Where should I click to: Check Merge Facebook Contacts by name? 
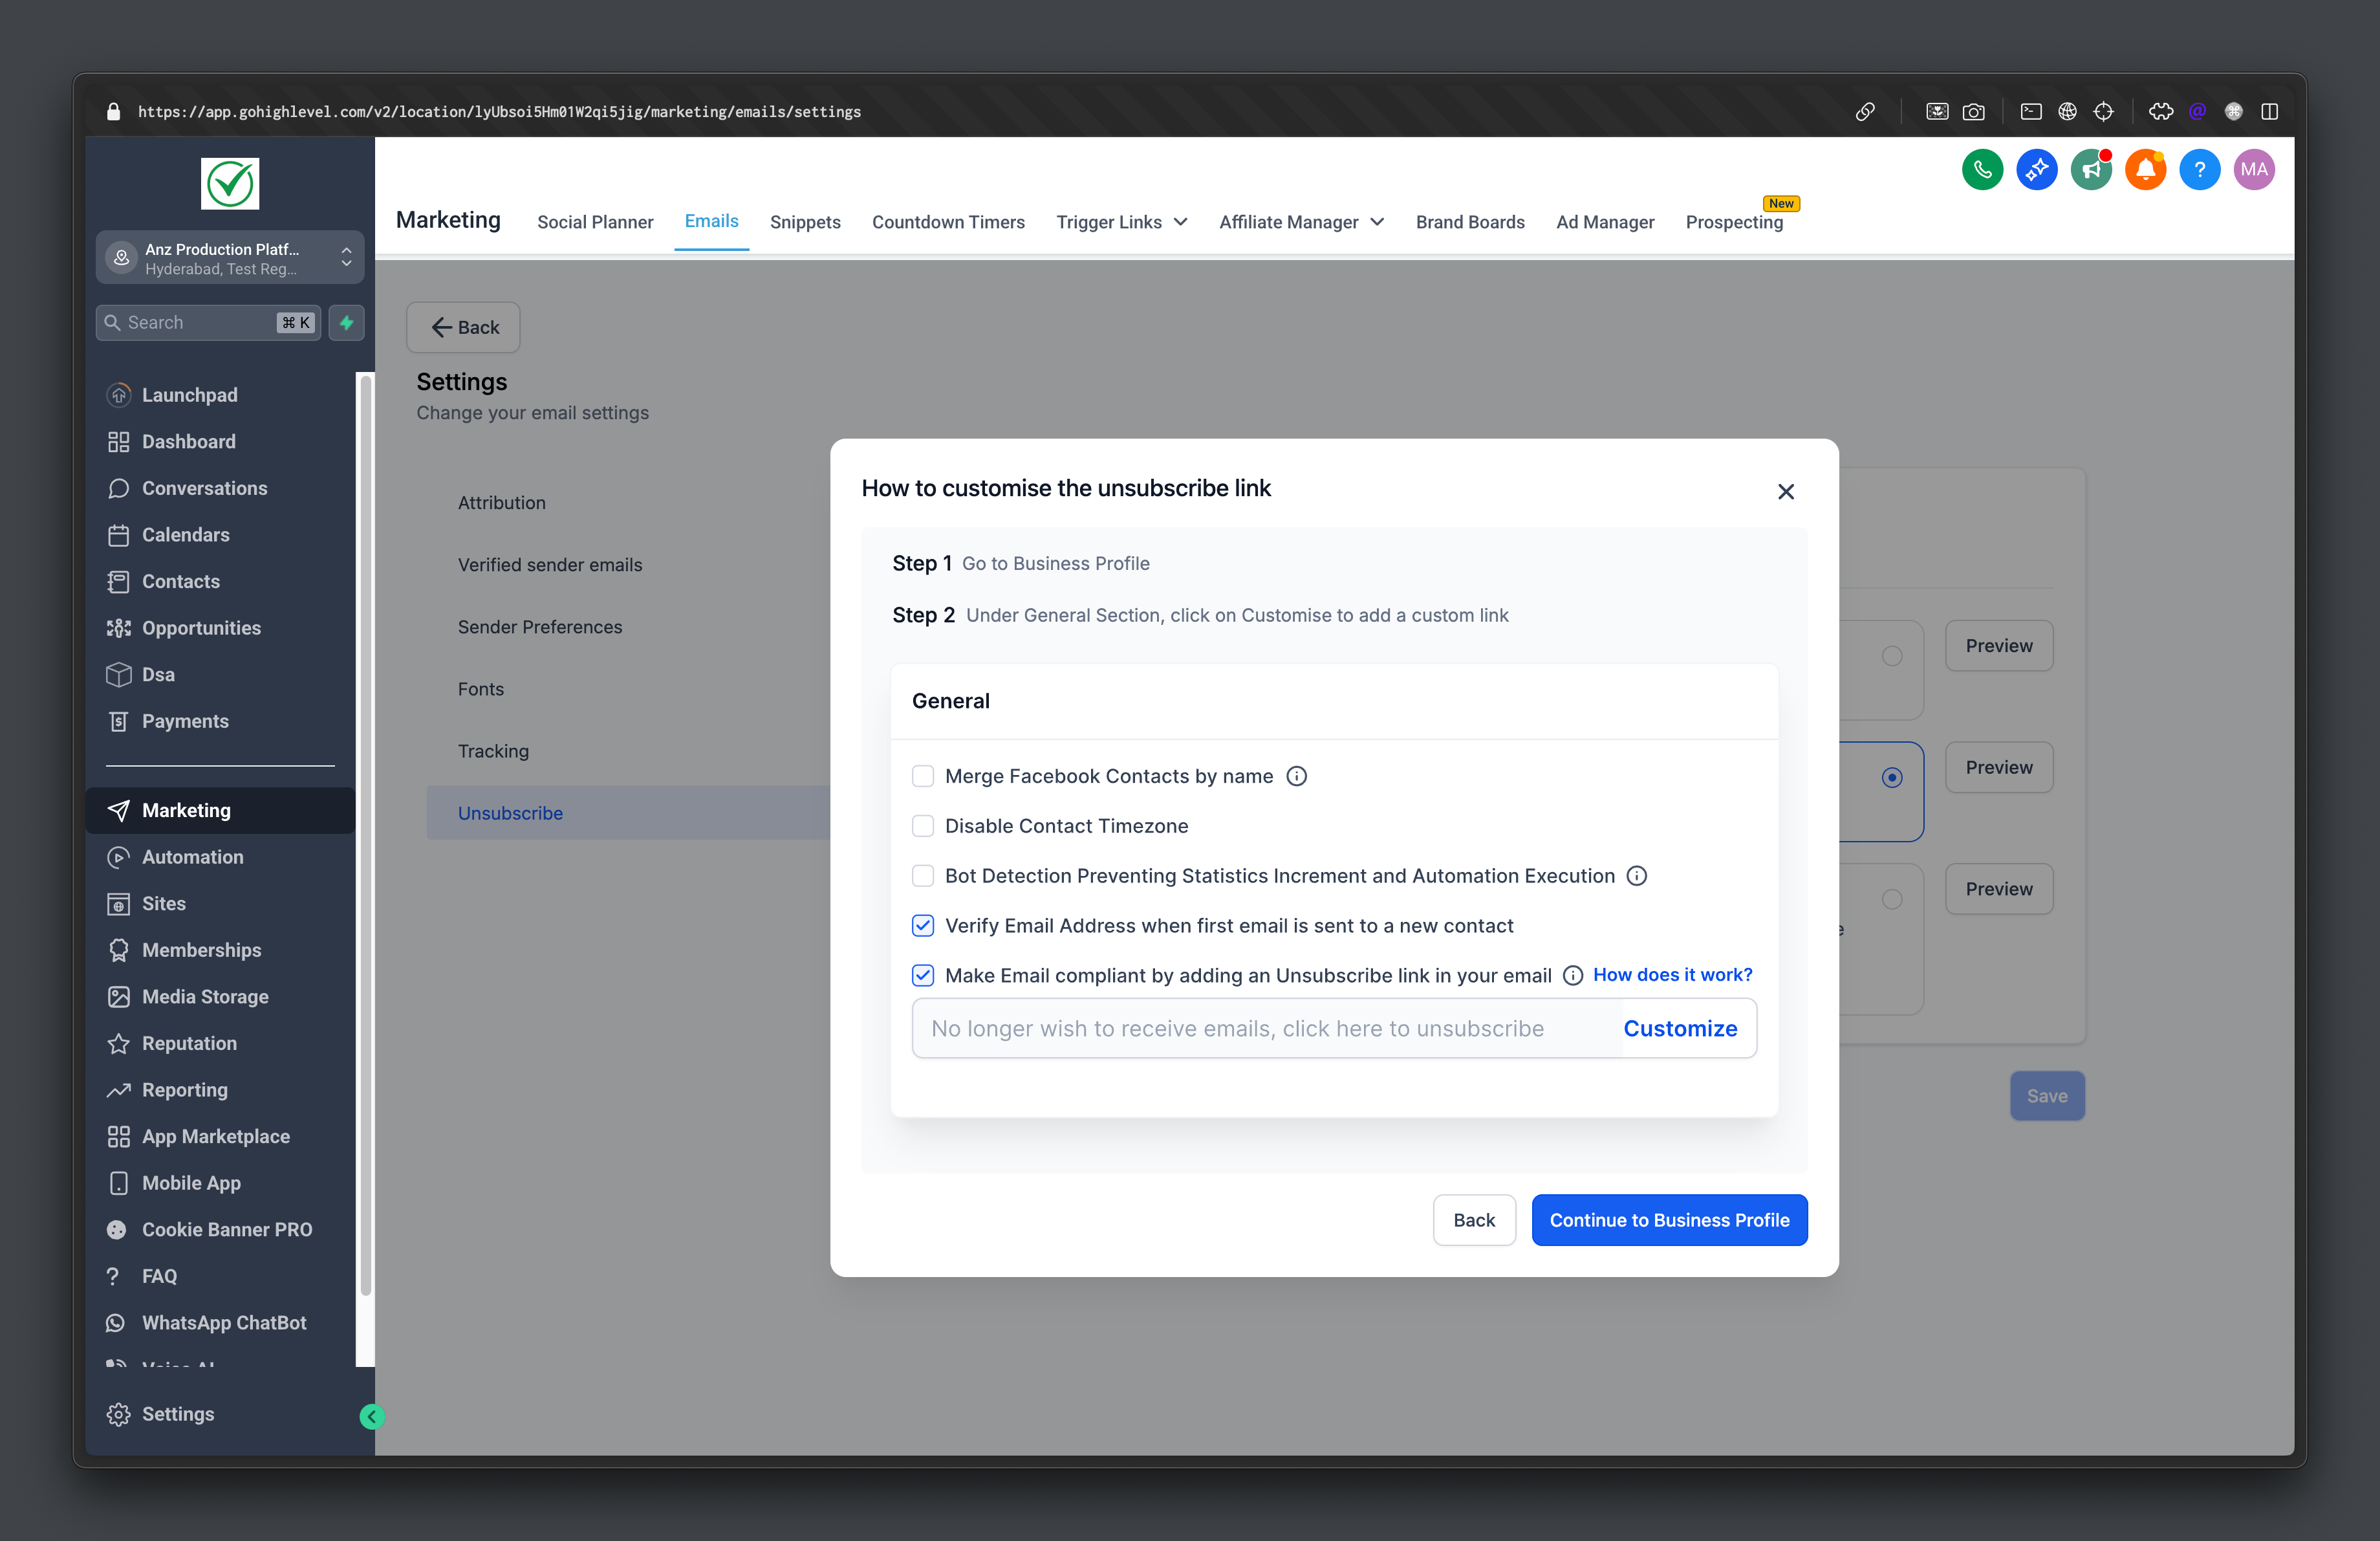click(x=923, y=776)
